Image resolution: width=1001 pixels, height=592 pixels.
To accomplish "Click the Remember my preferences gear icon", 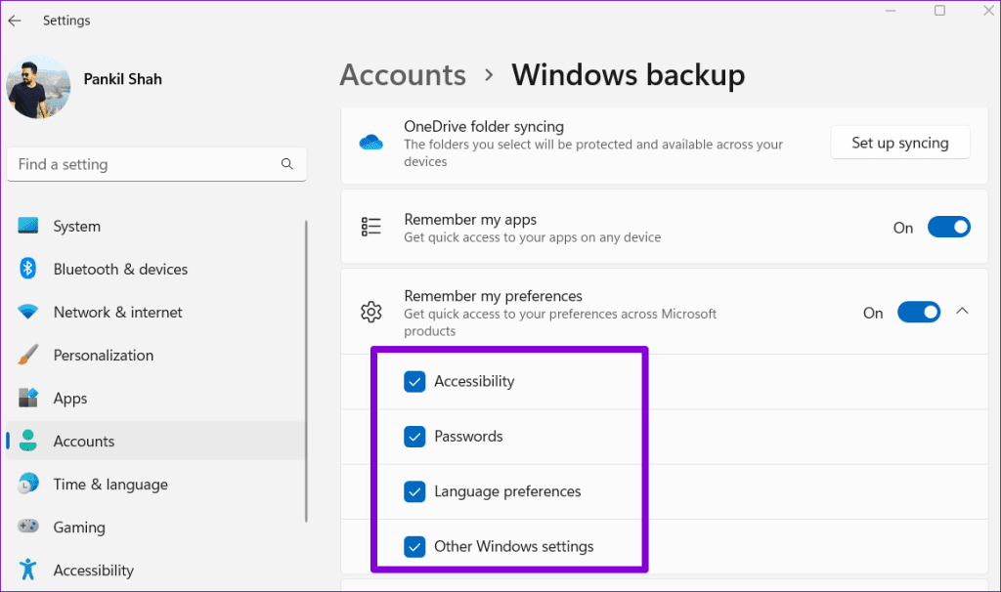I will 370,312.
